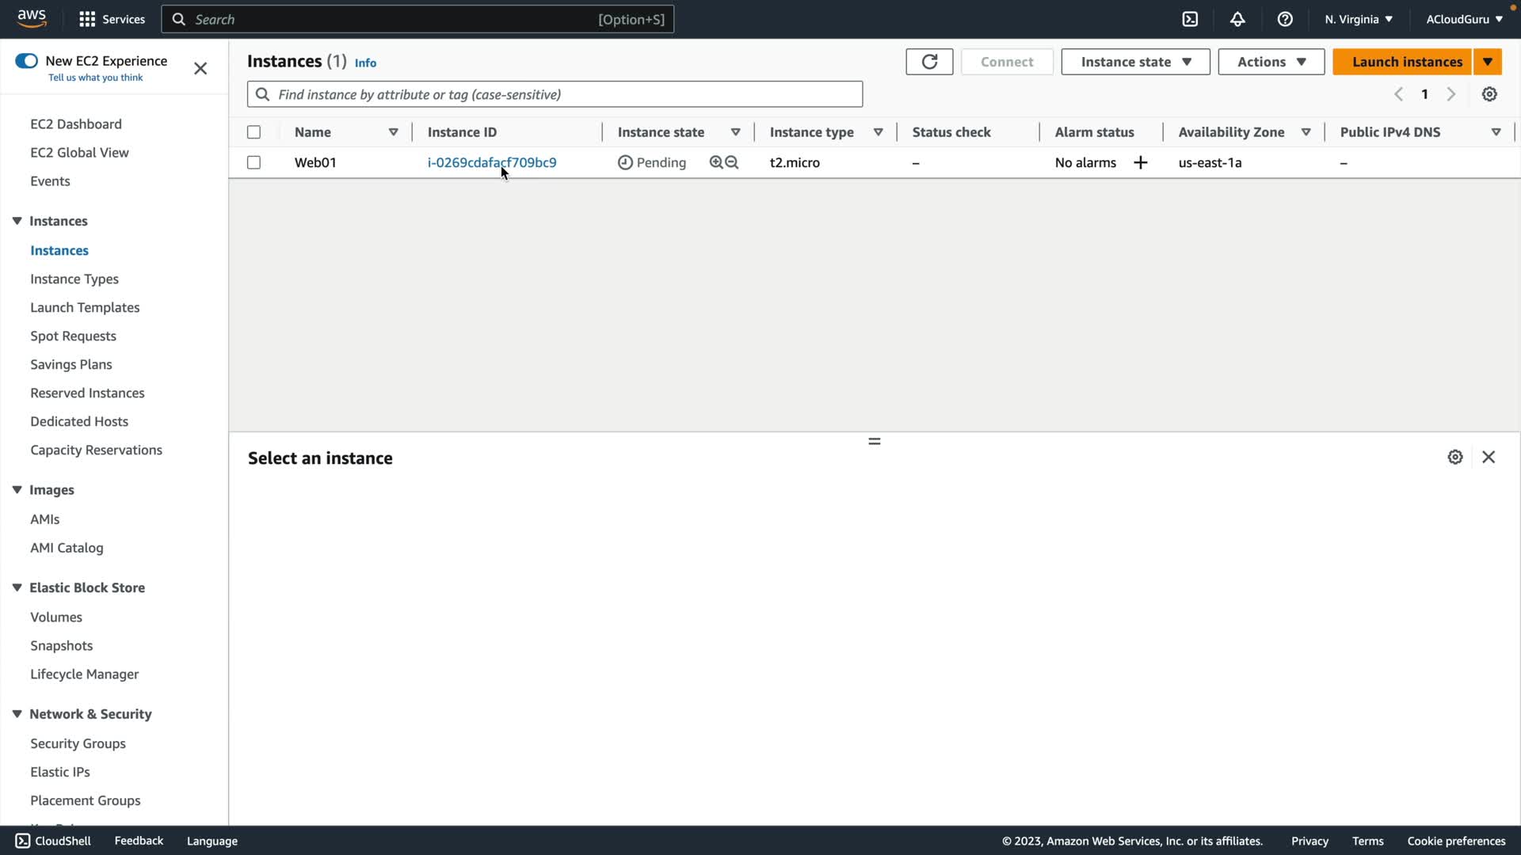
Task: Check the select-all instances checkbox
Action: 253,132
